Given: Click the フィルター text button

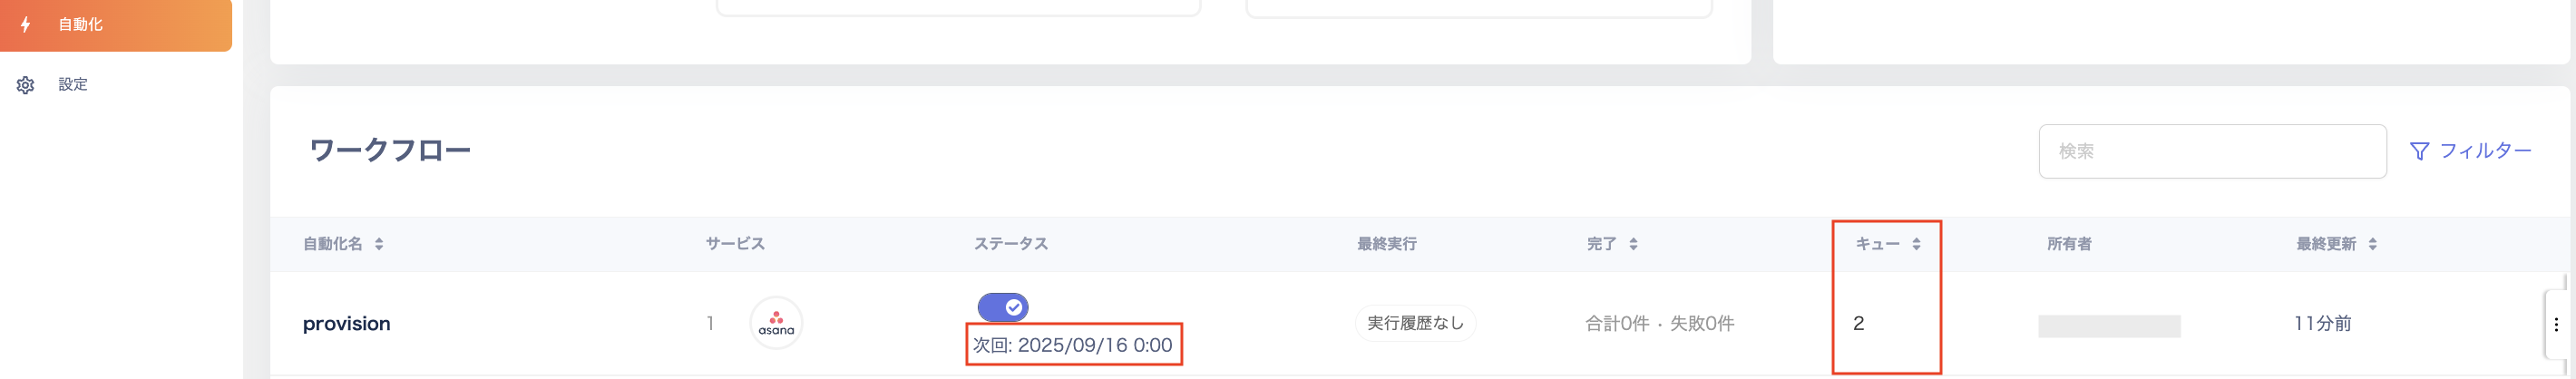Looking at the screenshot, I should [x=2485, y=151].
